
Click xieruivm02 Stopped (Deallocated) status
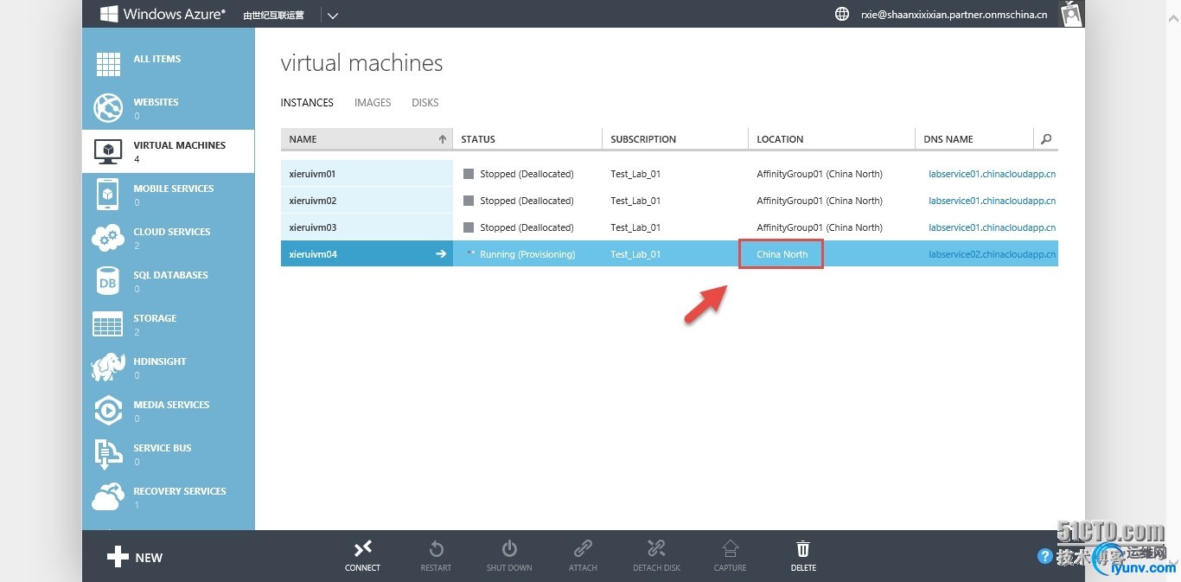527,201
